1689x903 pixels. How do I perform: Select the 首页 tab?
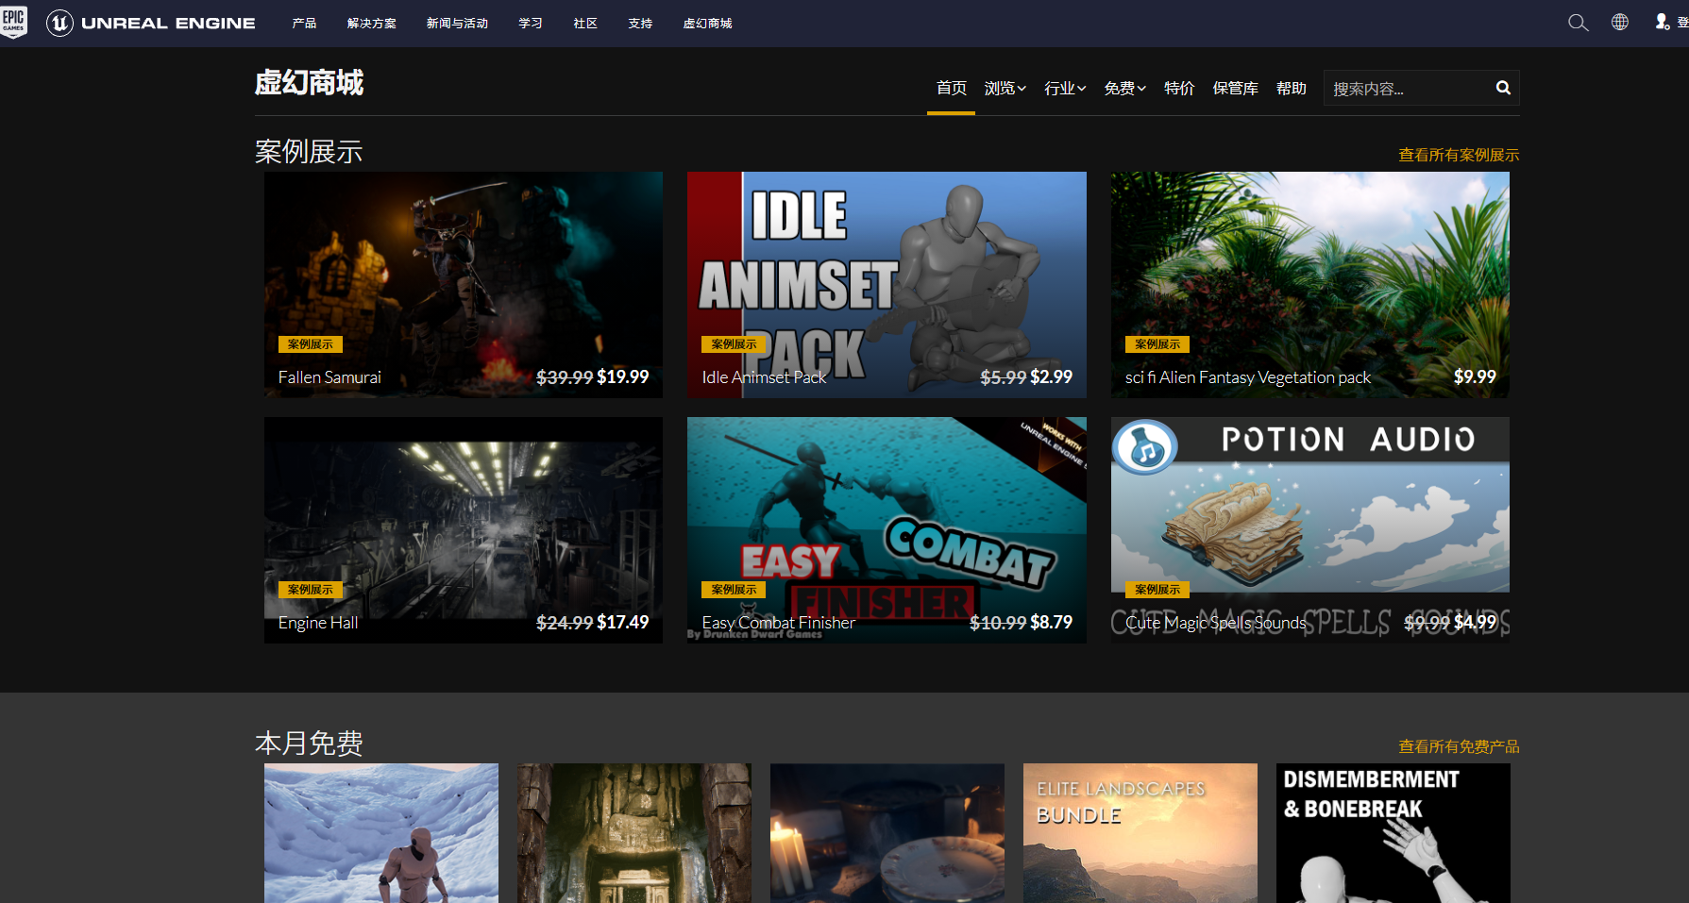[x=951, y=88]
